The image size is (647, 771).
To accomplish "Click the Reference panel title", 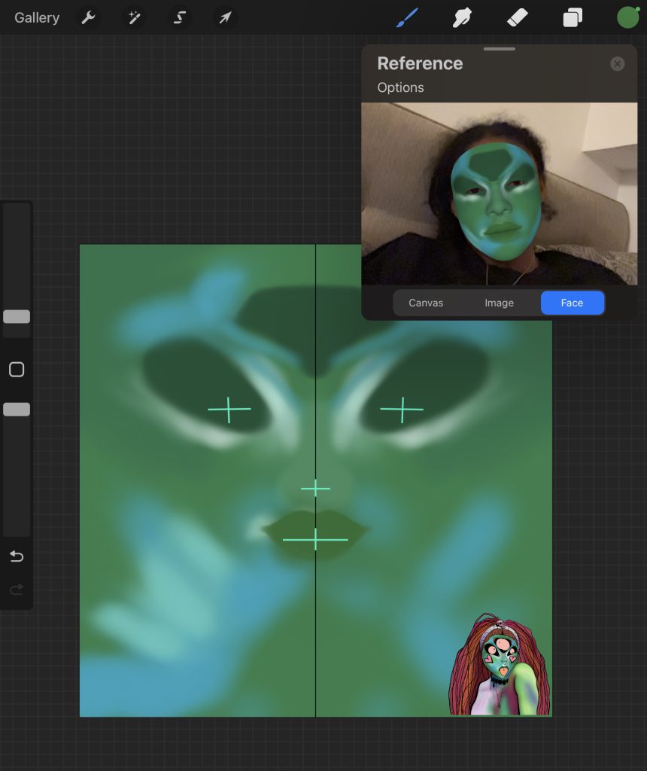I will (x=420, y=63).
